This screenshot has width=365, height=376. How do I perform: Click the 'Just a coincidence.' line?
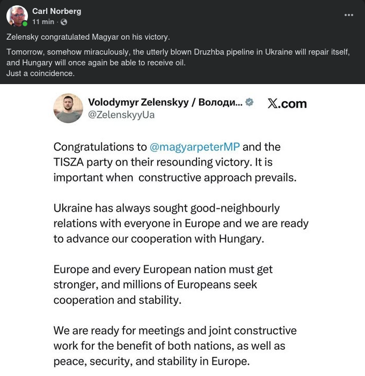click(40, 73)
